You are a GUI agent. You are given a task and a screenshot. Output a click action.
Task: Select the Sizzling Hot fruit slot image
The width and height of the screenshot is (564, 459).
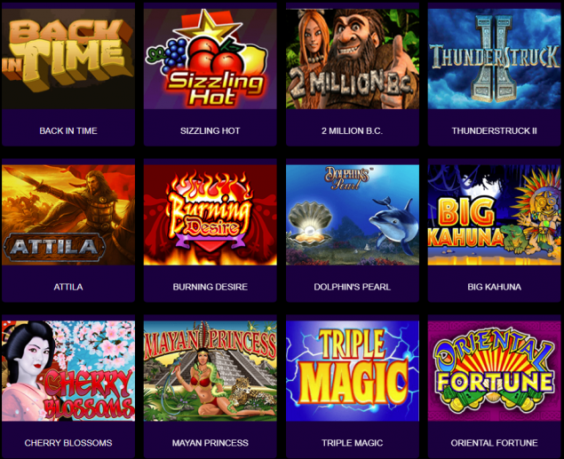click(x=211, y=59)
